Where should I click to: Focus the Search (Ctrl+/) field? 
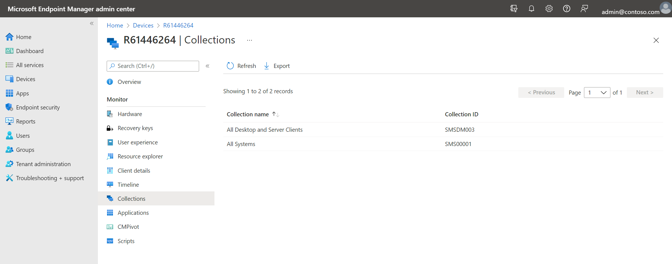point(153,66)
